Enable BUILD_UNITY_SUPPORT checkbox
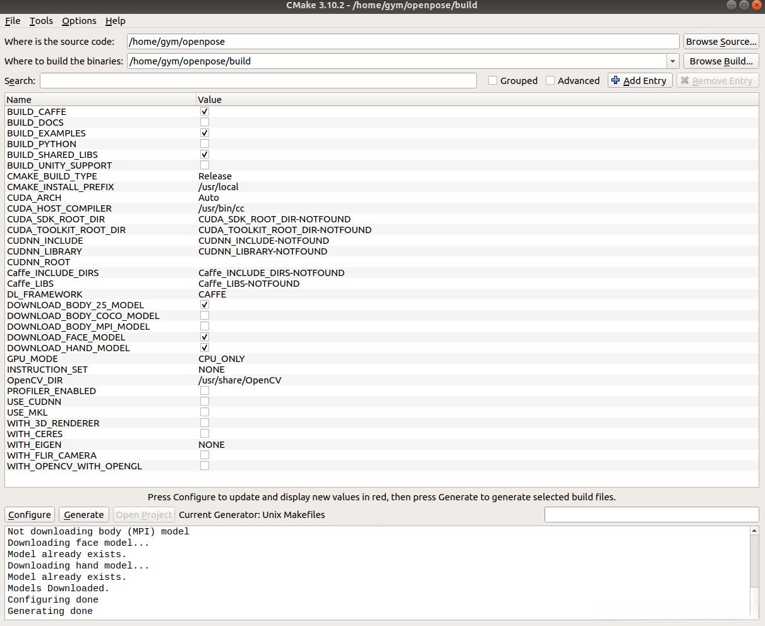This screenshot has height=626, width=765. (205, 166)
